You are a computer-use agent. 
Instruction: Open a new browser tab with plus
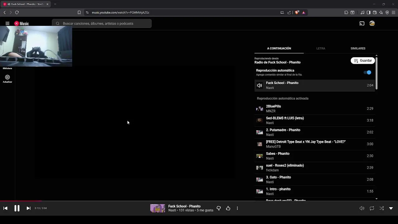[55, 4]
